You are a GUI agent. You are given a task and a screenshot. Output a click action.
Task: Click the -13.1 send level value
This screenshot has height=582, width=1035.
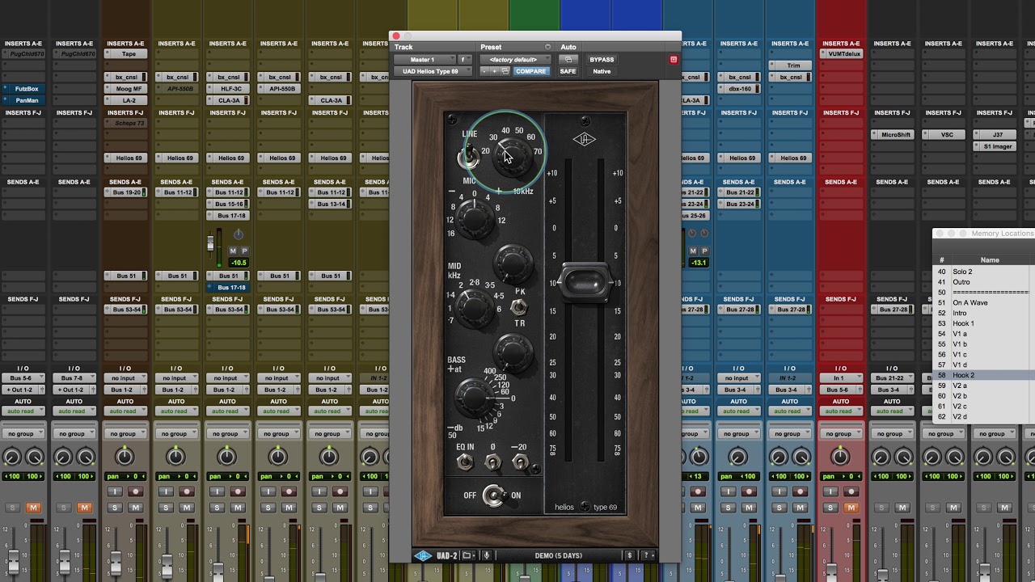coord(699,263)
